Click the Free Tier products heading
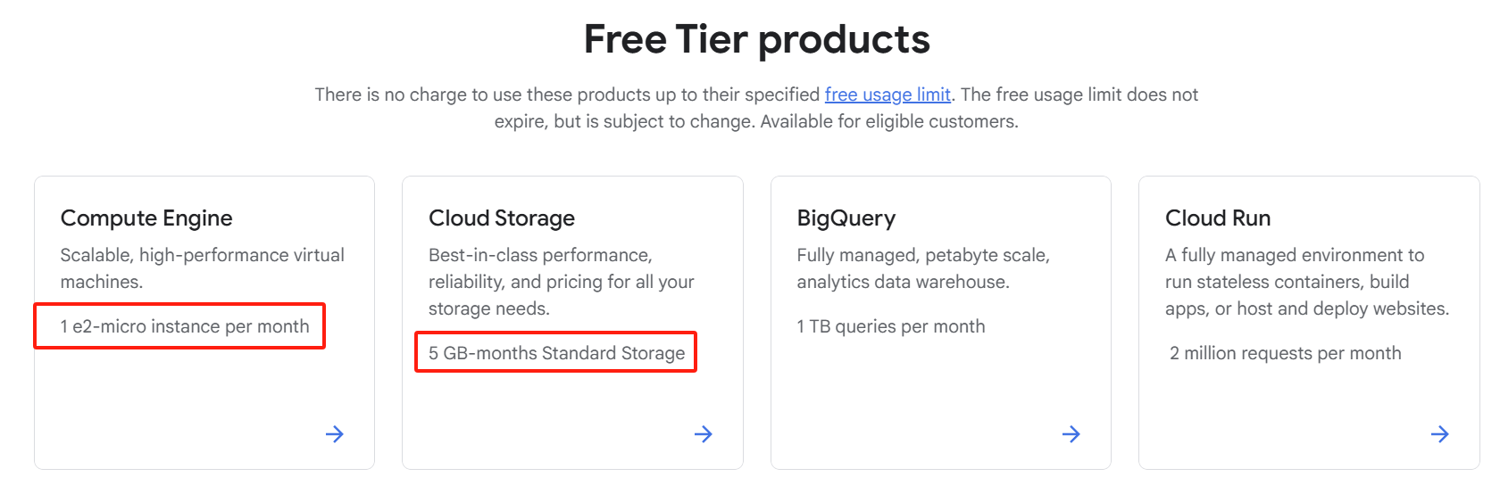 [757, 40]
